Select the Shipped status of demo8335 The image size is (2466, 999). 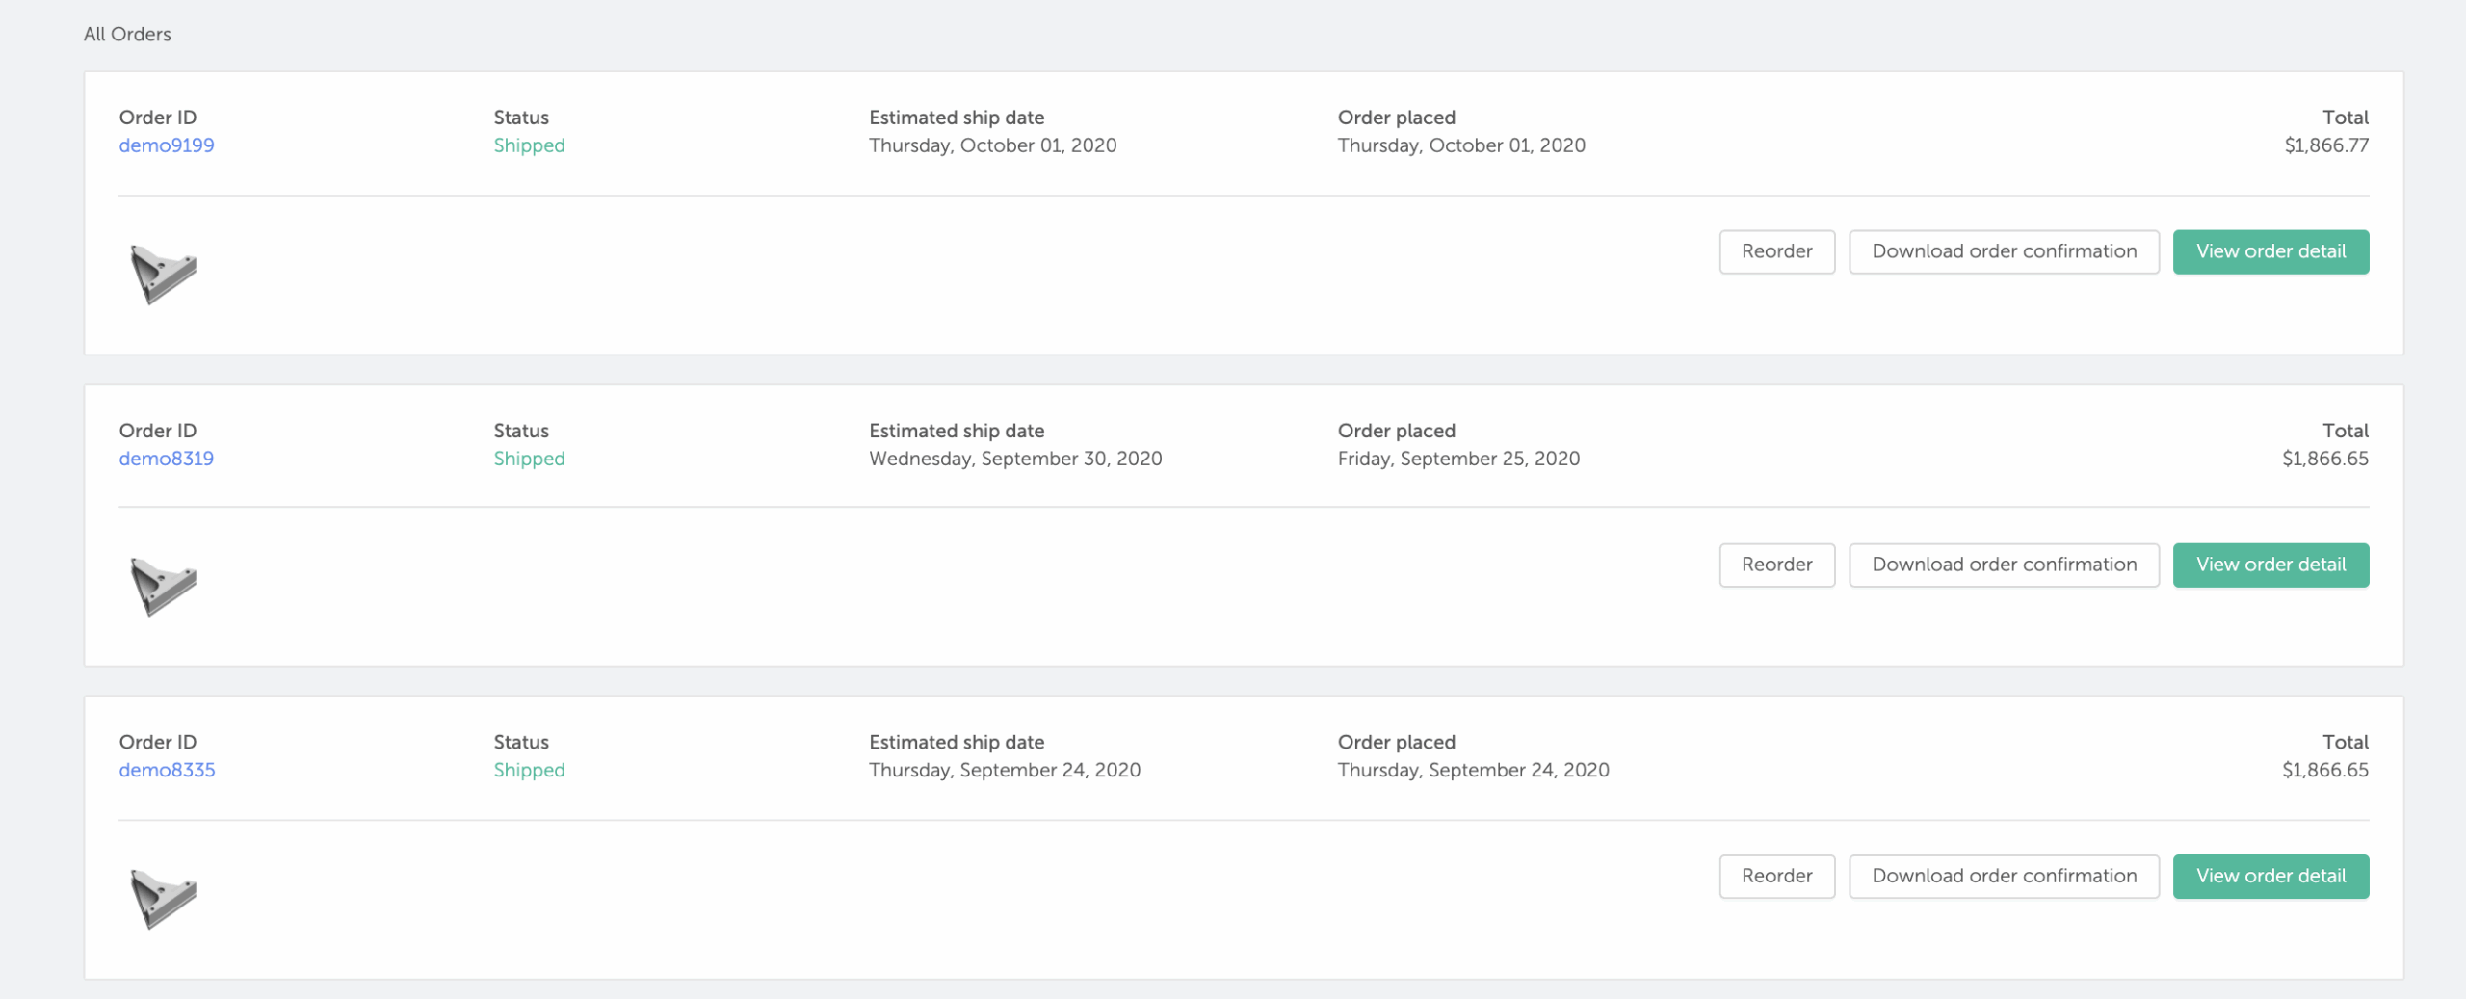(529, 770)
